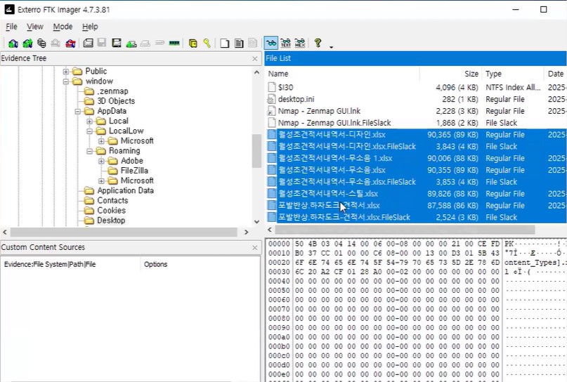The width and height of the screenshot is (567, 382).
Task: Click File List scroll left arrow
Action: [270, 230]
